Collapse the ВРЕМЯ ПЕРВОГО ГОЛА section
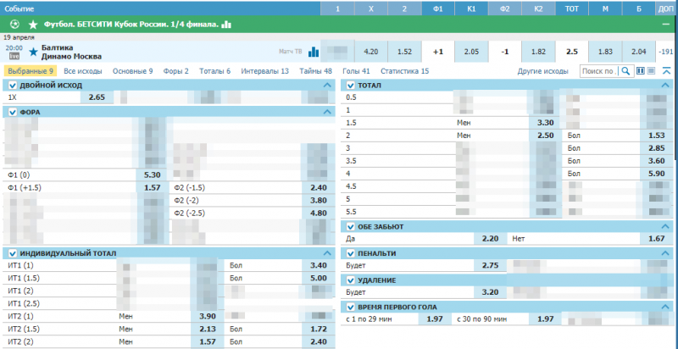Image resolution: width=678 pixels, height=349 pixels. coord(666,307)
